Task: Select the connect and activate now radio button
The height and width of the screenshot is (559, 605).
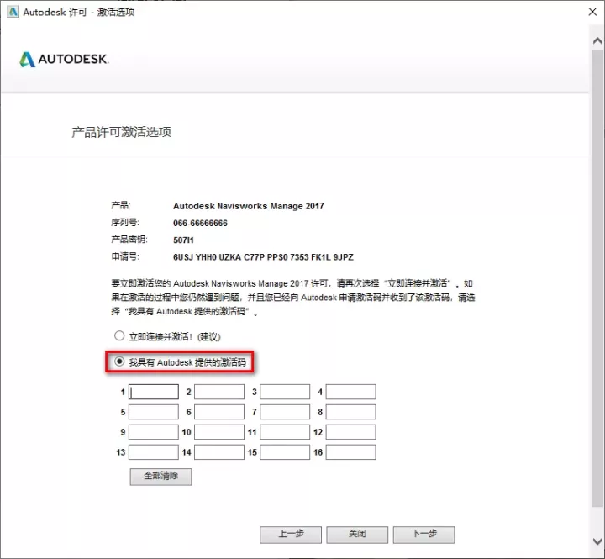Action: click(x=119, y=336)
